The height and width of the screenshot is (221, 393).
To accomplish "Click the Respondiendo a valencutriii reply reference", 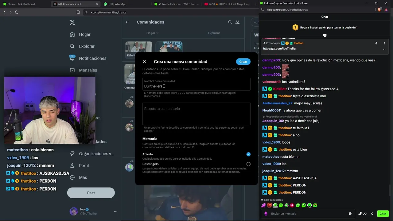I will tap(290, 117).
